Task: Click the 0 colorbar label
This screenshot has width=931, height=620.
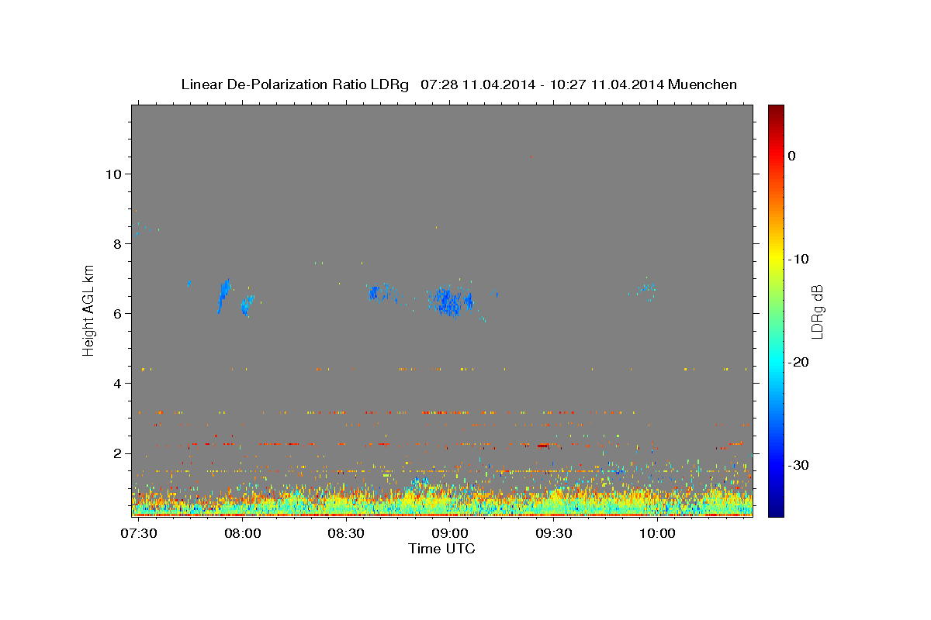Action: pos(791,156)
